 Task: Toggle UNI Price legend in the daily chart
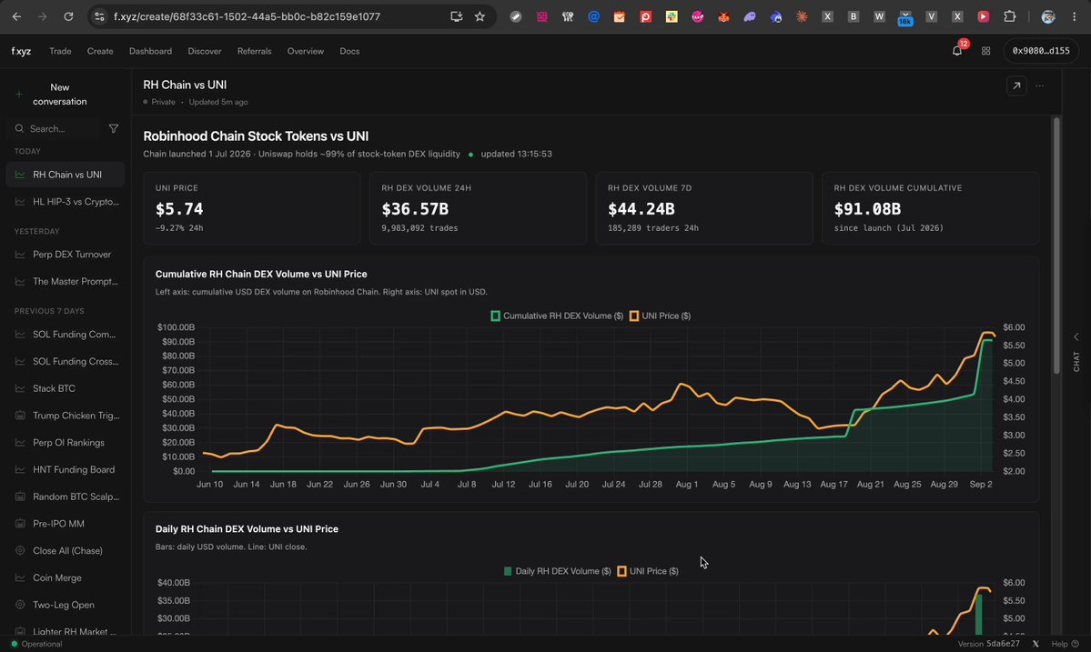647,571
